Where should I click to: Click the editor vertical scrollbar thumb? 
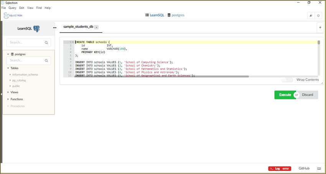(x=319, y=43)
